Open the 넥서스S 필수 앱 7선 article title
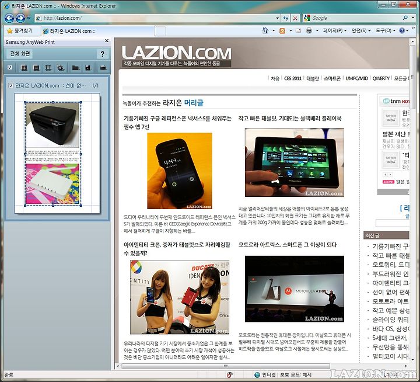The image size is (420, 382). point(177,122)
